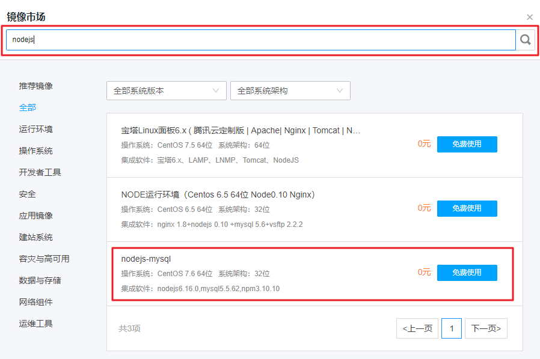The height and width of the screenshot is (359, 540).
Task: Click 'CentOS 7.6 64位' system text
Action: [185, 274]
